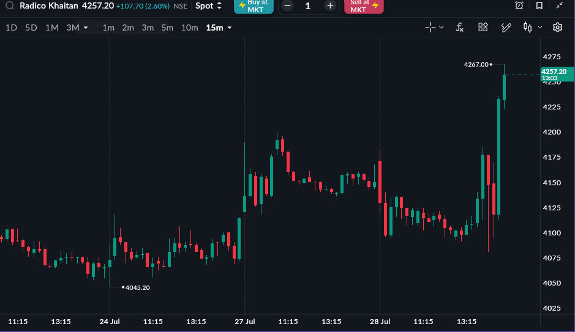
Task: Open the indicators fx icon
Action: (459, 28)
